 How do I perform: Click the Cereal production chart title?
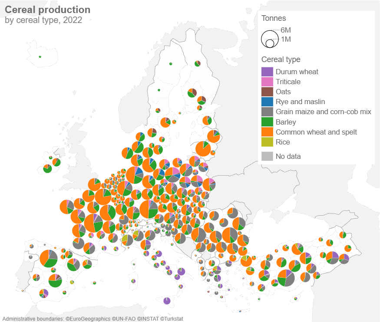click(x=48, y=10)
